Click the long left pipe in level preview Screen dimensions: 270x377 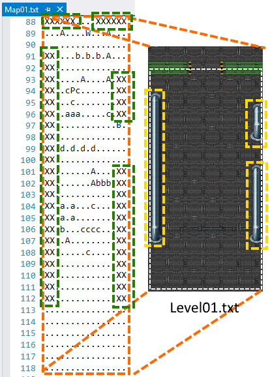155,168
